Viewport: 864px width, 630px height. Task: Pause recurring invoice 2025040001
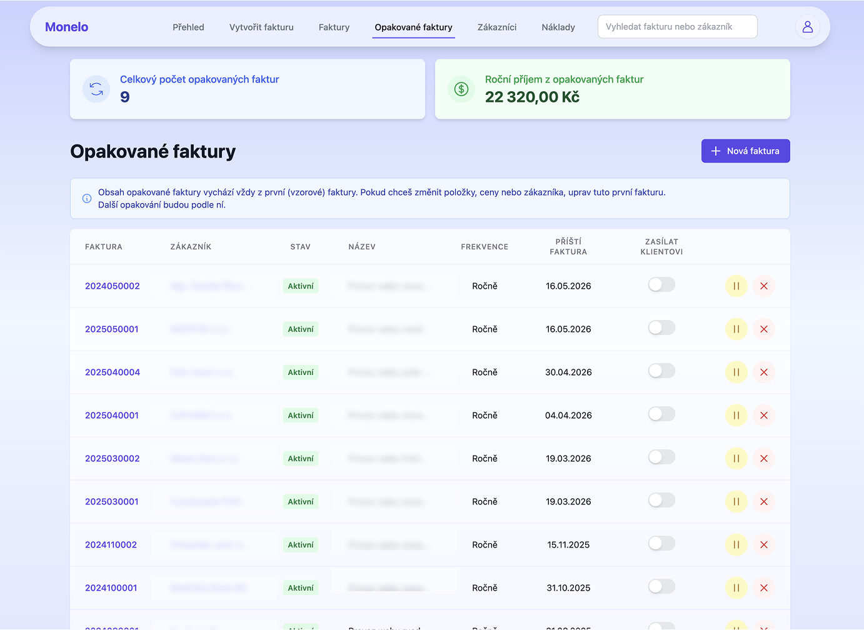736,416
